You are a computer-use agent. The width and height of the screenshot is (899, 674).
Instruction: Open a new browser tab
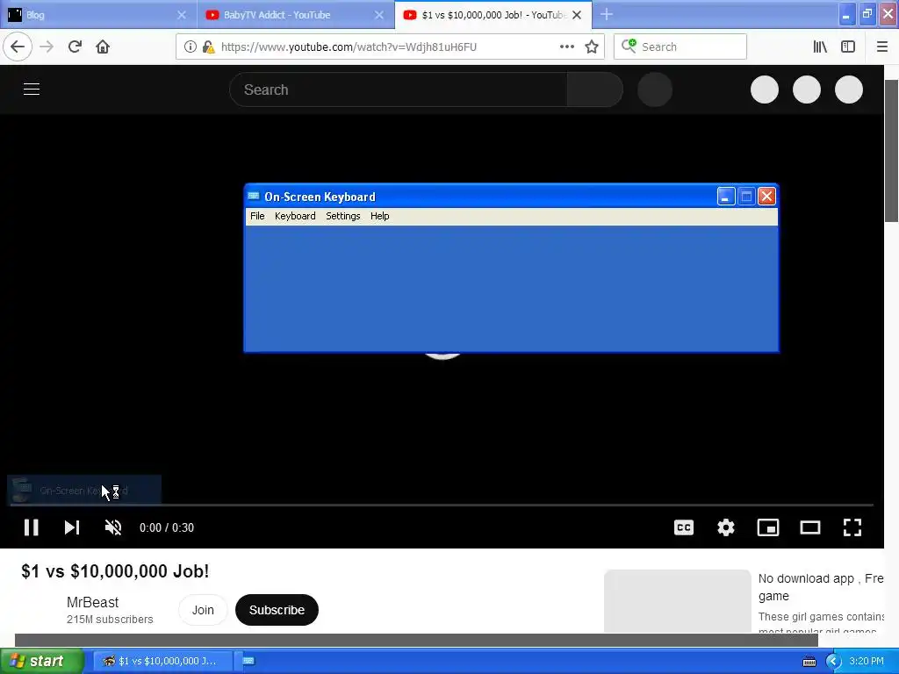[607, 14]
